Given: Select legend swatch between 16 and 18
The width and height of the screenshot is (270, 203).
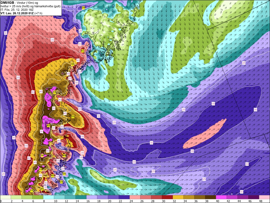Looking at the screenshot, I should pyautogui.click(x=92, y=197).
